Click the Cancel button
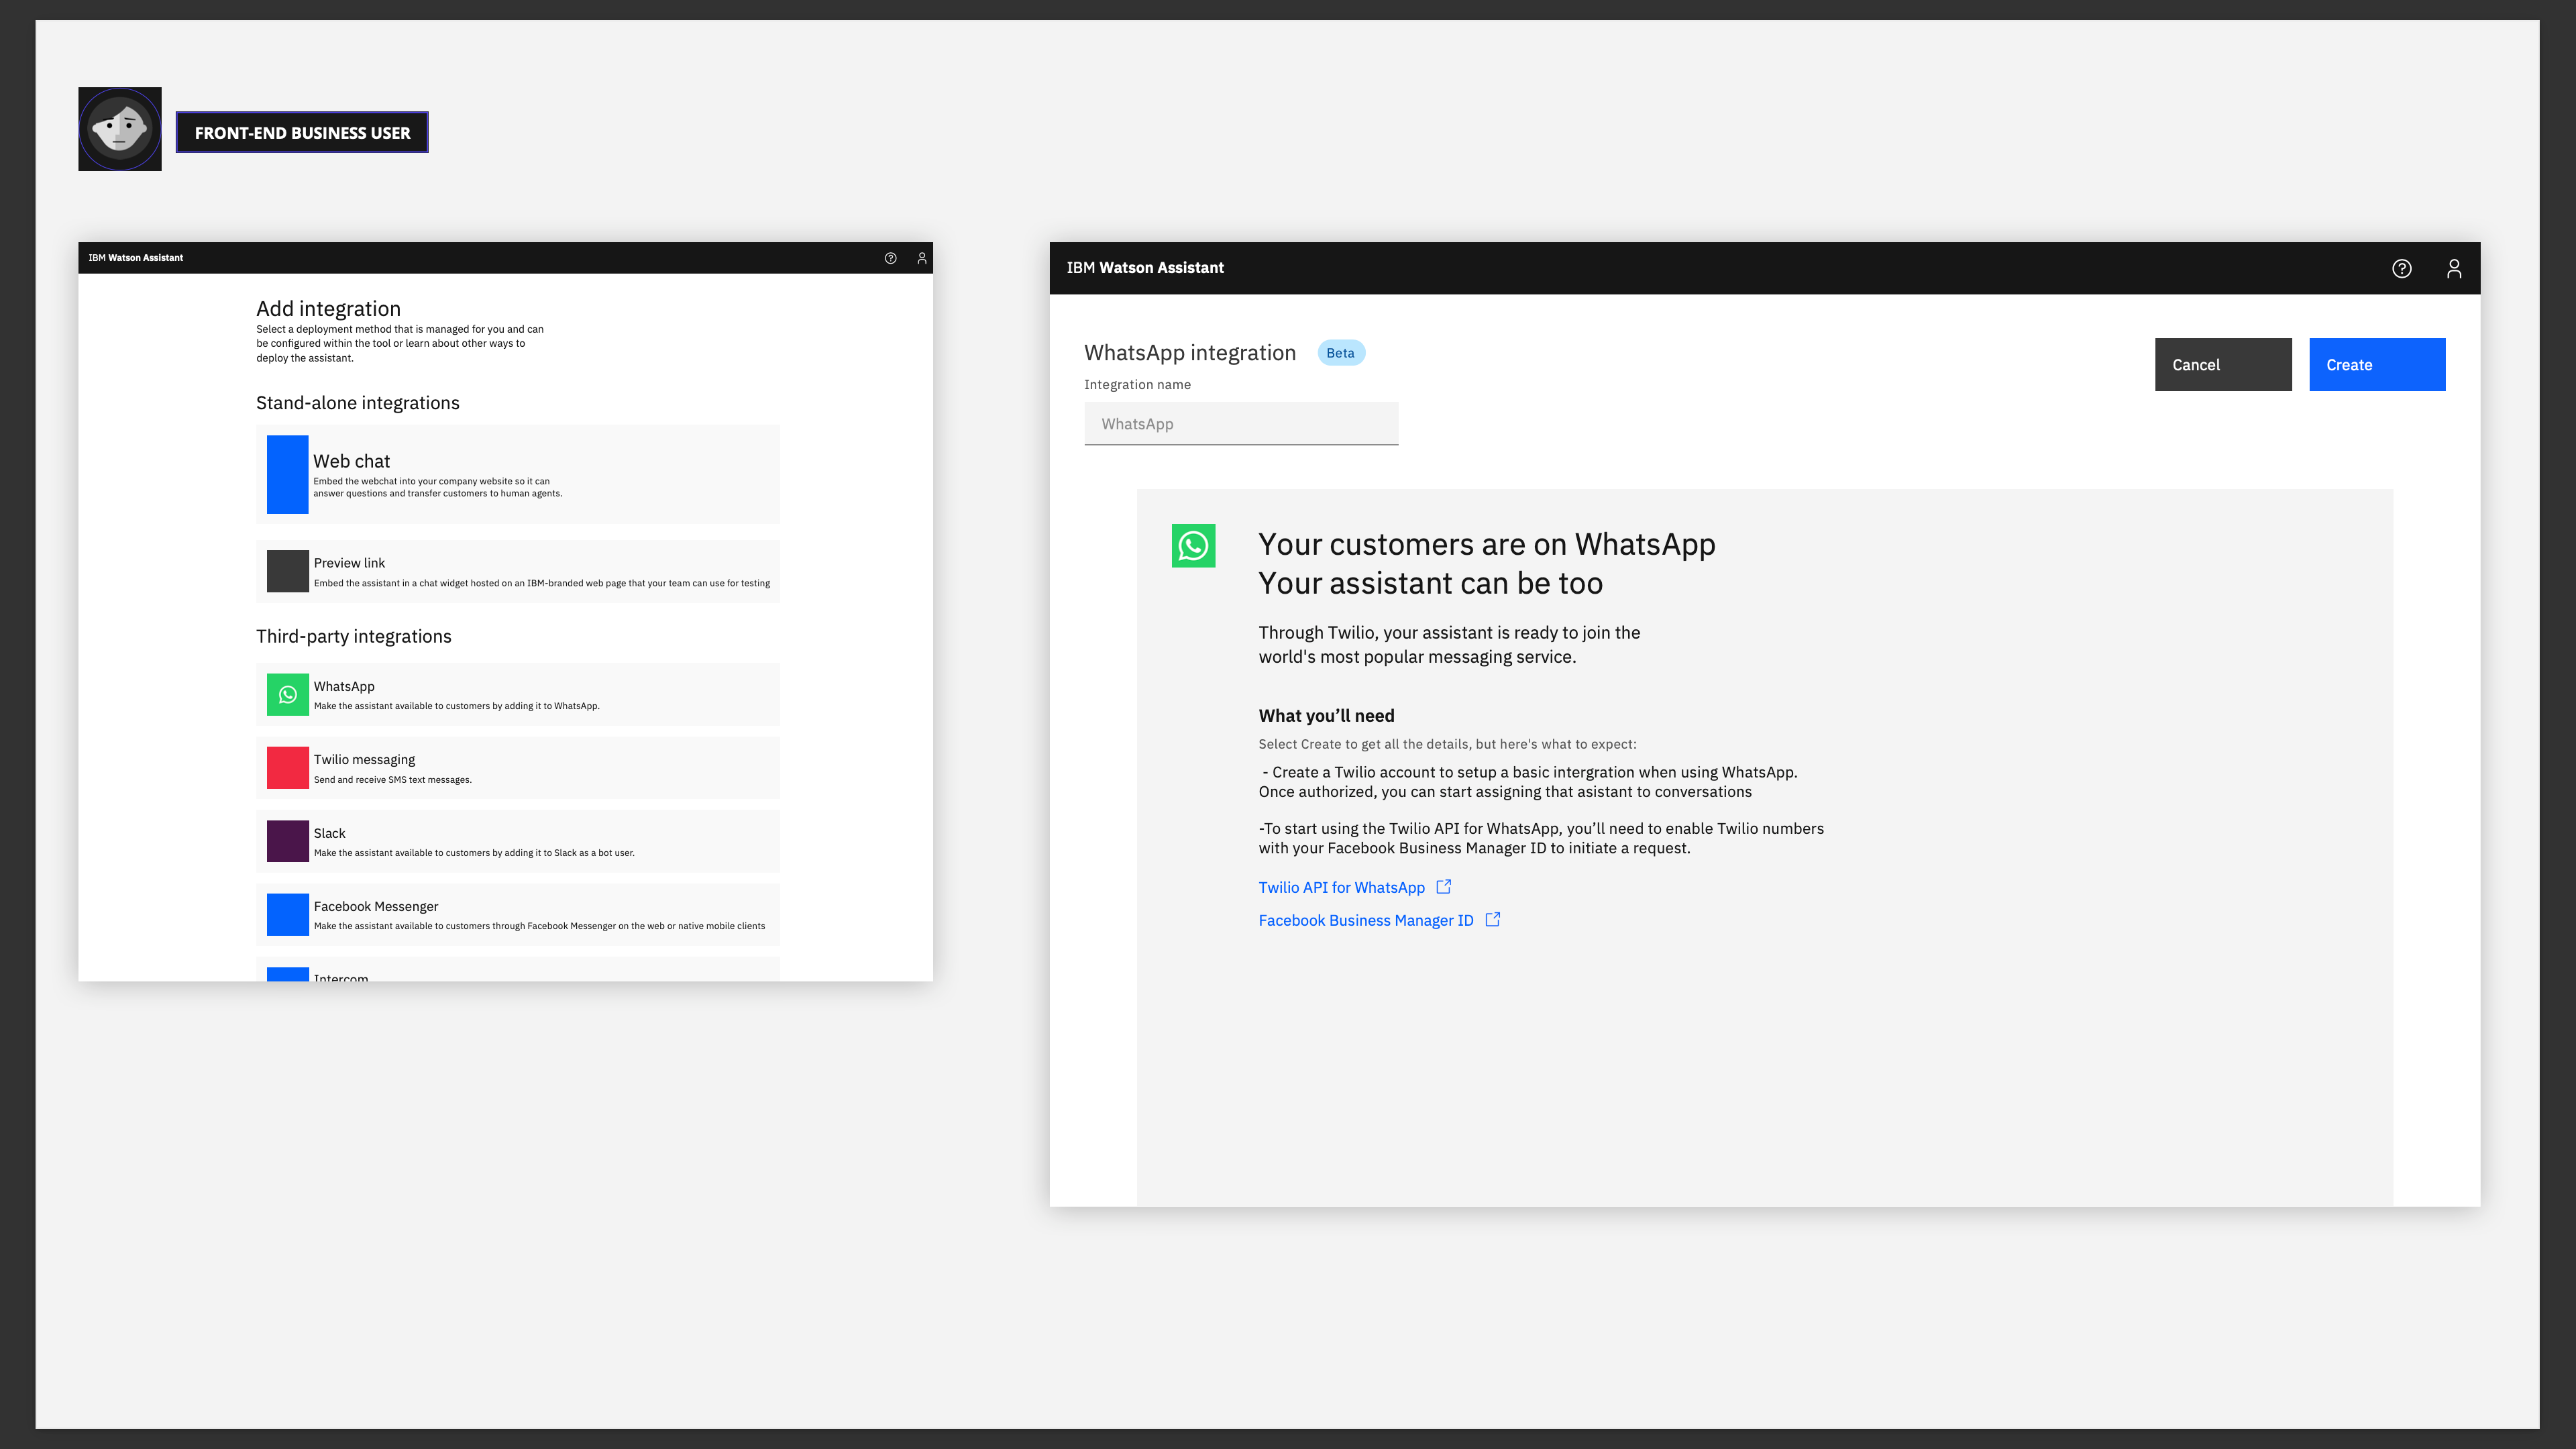The image size is (2576, 1449). (x=2223, y=365)
